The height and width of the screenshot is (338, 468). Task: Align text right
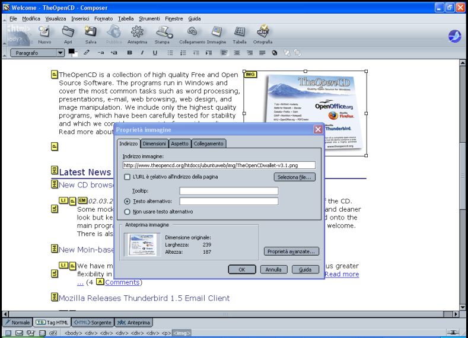pyautogui.click(x=250, y=53)
